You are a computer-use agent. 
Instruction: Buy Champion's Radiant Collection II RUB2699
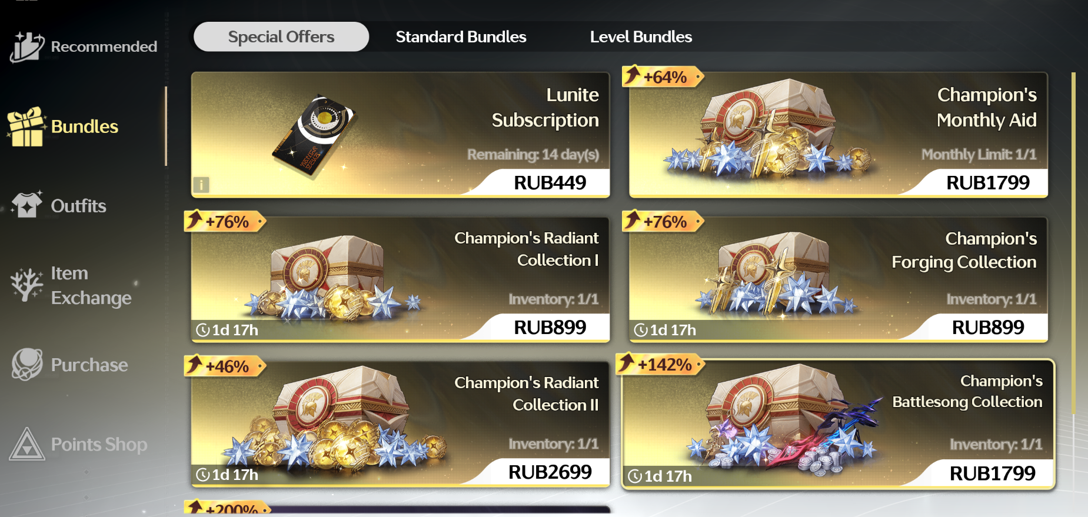pos(550,472)
